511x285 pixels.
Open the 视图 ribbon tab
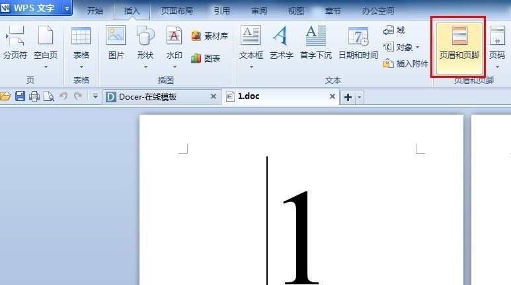click(296, 11)
